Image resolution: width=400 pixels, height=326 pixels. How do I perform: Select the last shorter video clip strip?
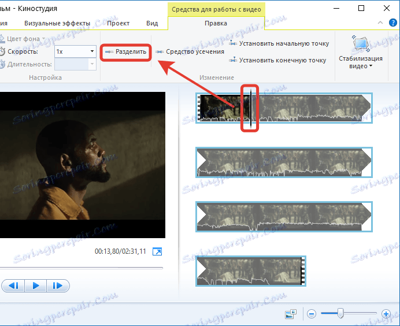click(x=251, y=271)
